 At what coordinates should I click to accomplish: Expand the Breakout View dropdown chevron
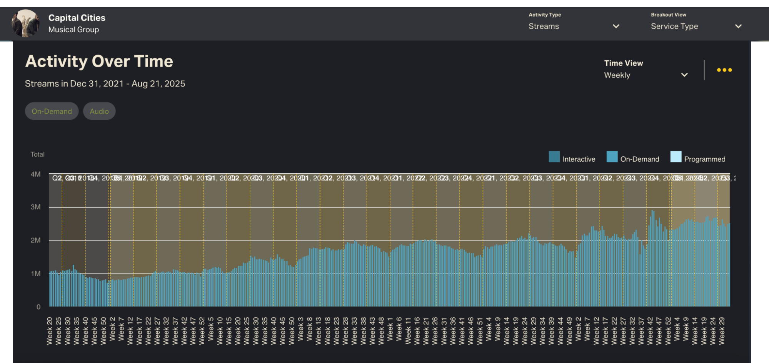[738, 26]
